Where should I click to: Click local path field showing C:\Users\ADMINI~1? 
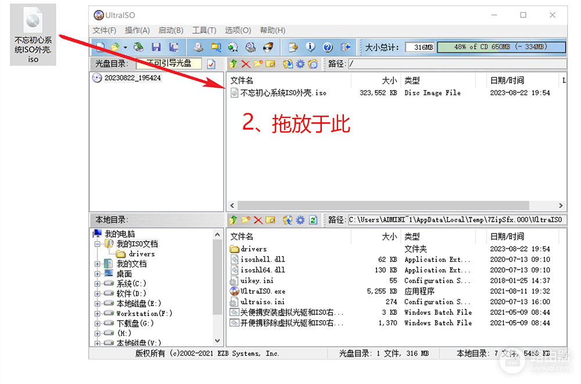point(457,220)
